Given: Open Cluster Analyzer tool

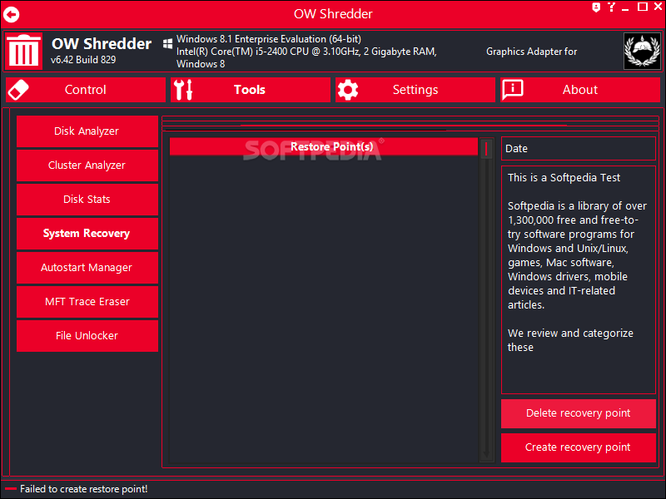Looking at the screenshot, I should tap(87, 165).
